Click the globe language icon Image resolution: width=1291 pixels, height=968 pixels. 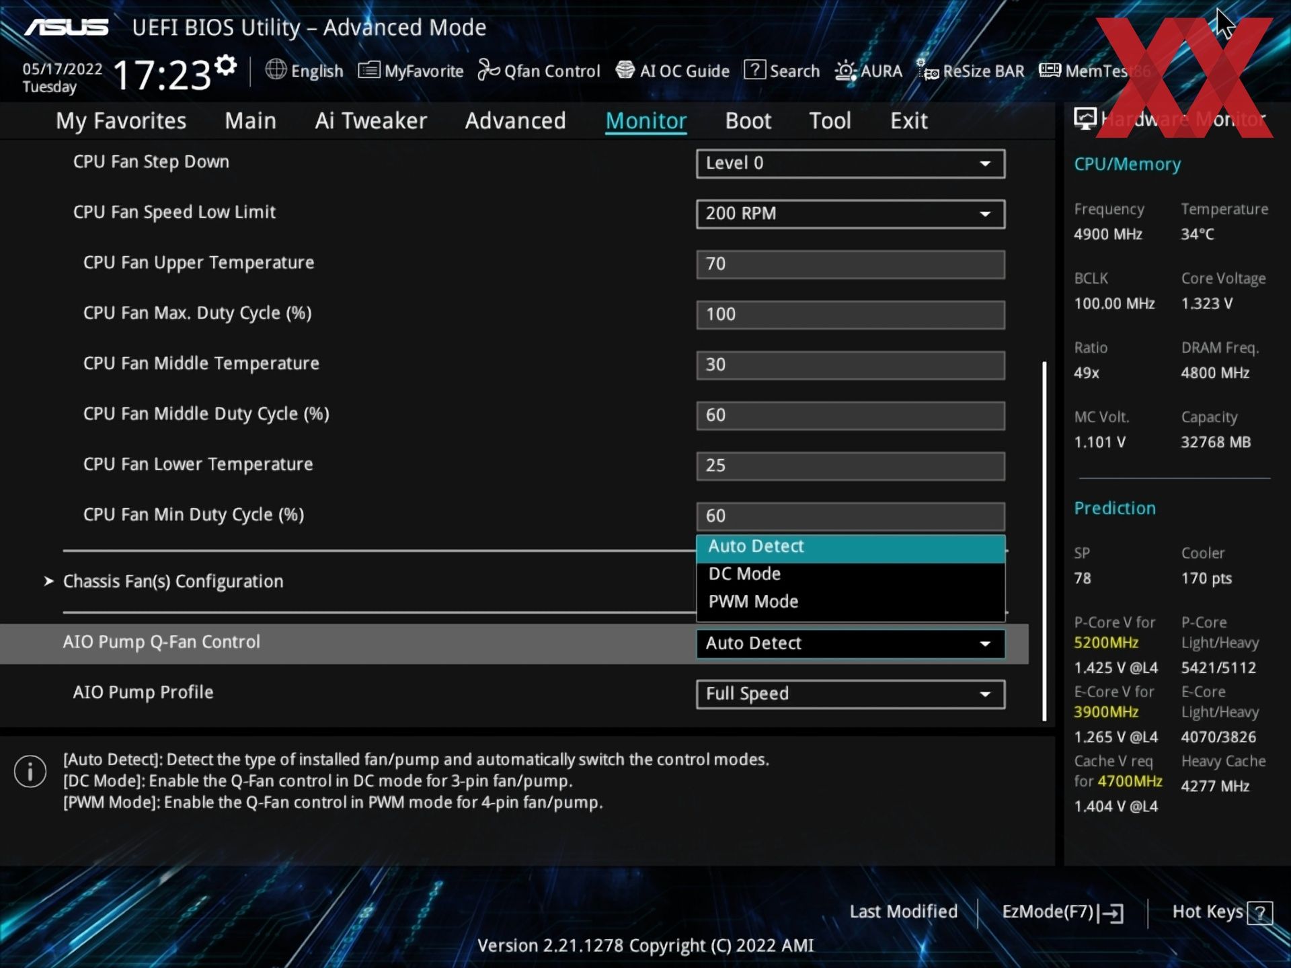coord(276,69)
